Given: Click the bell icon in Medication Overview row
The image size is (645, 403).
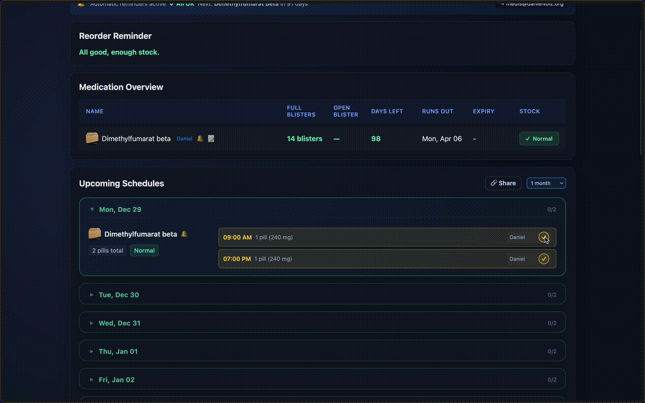Looking at the screenshot, I should [200, 139].
